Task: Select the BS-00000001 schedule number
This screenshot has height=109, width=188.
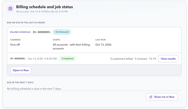Action: tap(42, 32)
